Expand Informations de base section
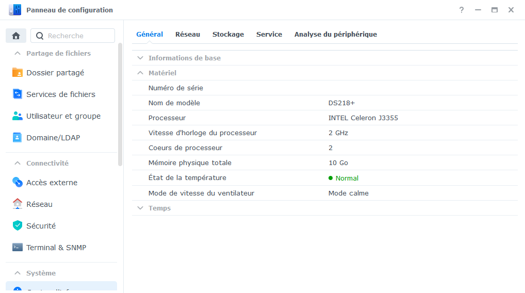This screenshot has width=525, height=293. click(140, 58)
